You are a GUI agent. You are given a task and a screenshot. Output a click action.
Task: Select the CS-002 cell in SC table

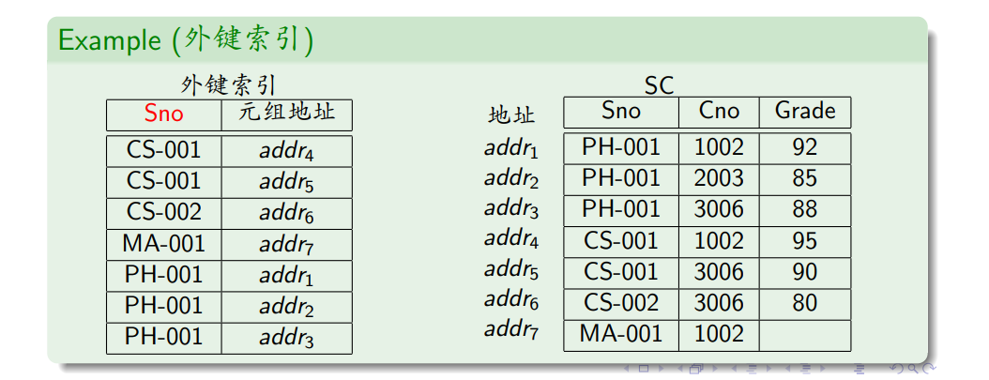621,304
